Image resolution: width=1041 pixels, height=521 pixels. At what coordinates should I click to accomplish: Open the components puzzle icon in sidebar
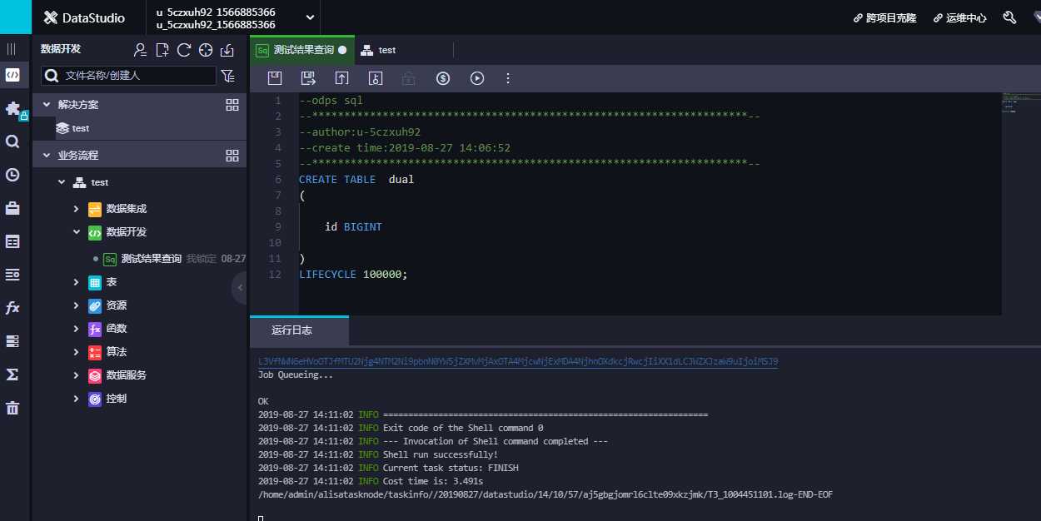(x=12, y=108)
